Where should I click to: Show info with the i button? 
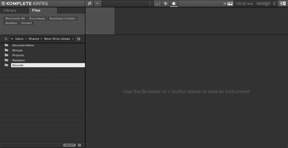tap(79, 145)
